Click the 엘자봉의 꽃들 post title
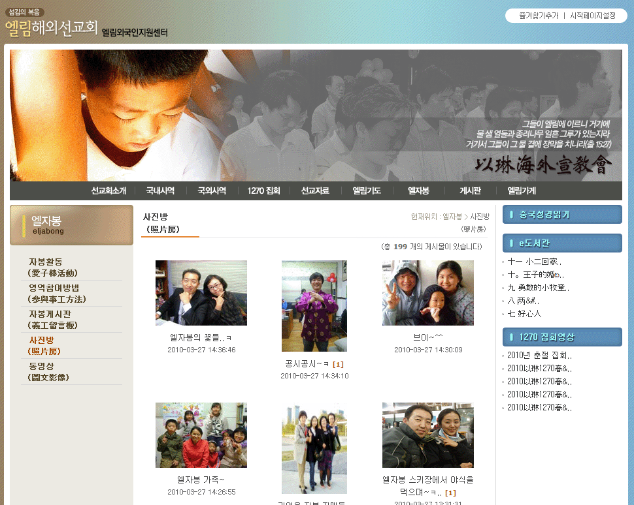Image resolution: width=634 pixels, height=505 pixels. (x=201, y=337)
